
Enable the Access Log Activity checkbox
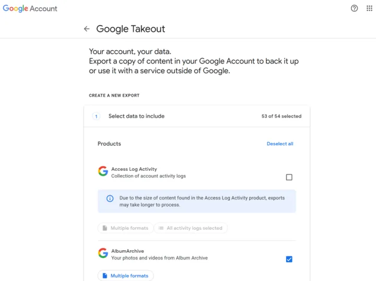(x=289, y=178)
